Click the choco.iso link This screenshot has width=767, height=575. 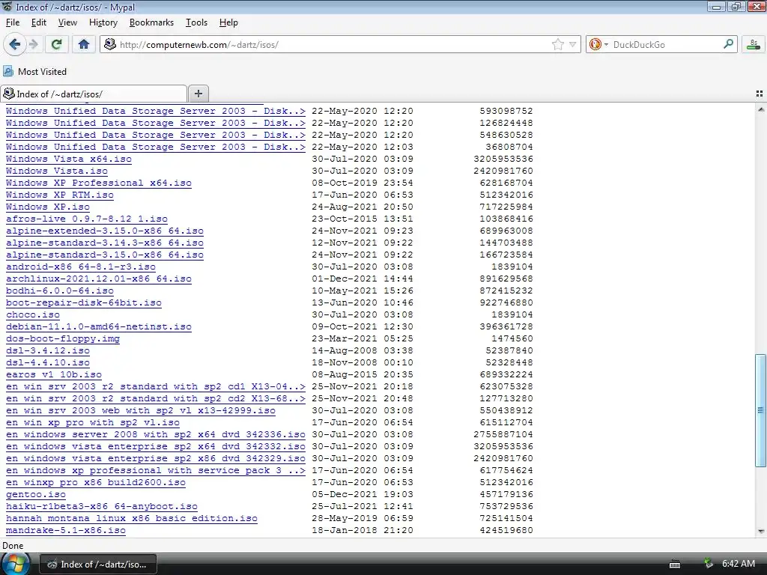(x=33, y=315)
